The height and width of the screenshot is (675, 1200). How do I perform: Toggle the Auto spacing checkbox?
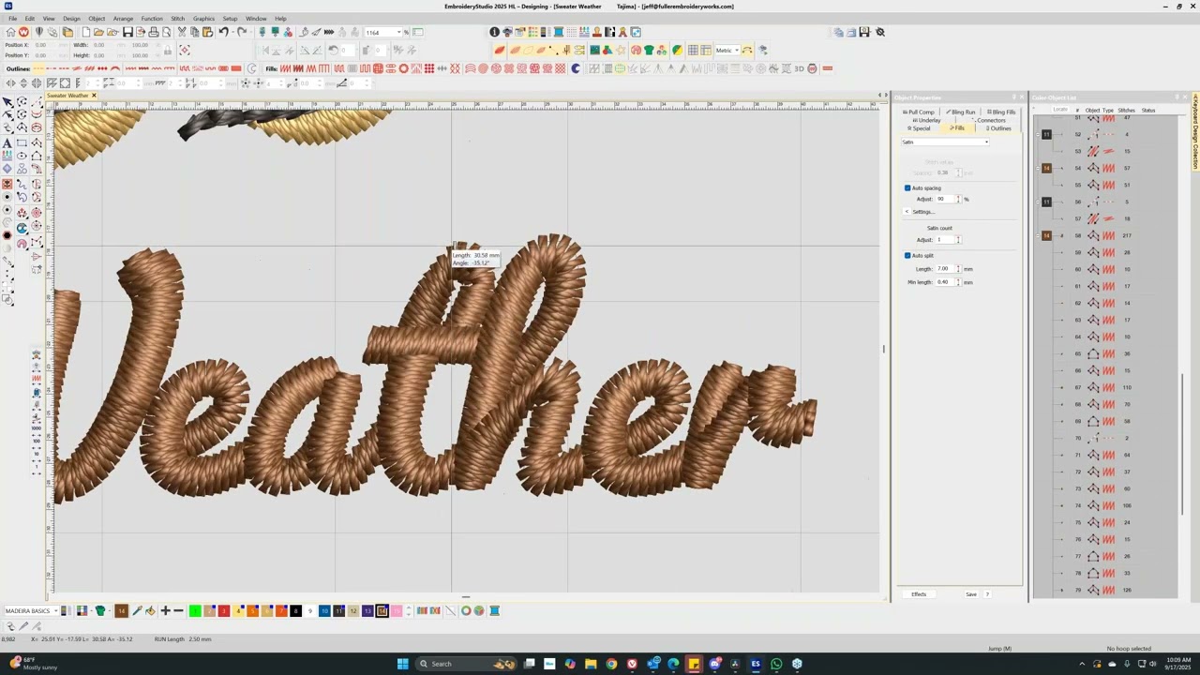[x=907, y=188]
